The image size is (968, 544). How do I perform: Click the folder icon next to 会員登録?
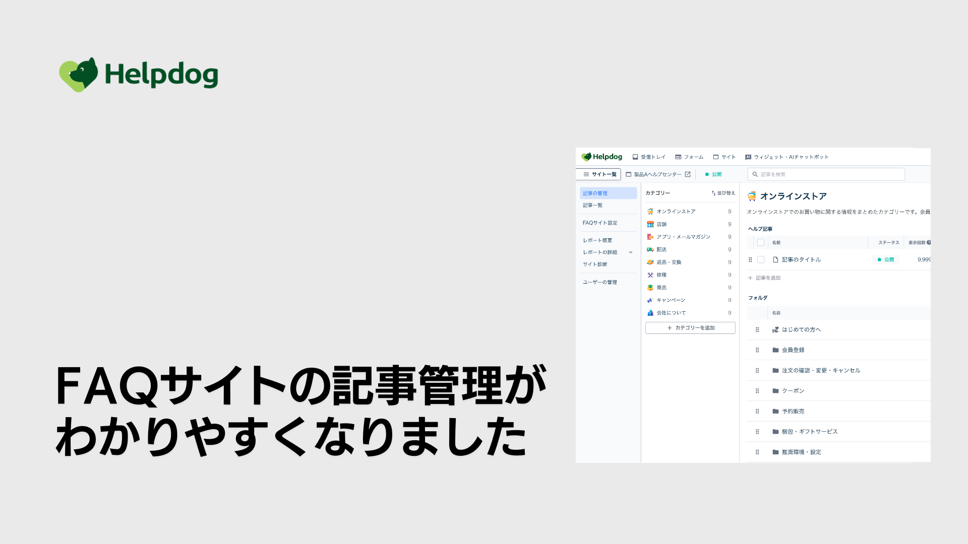(x=775, y=350)
